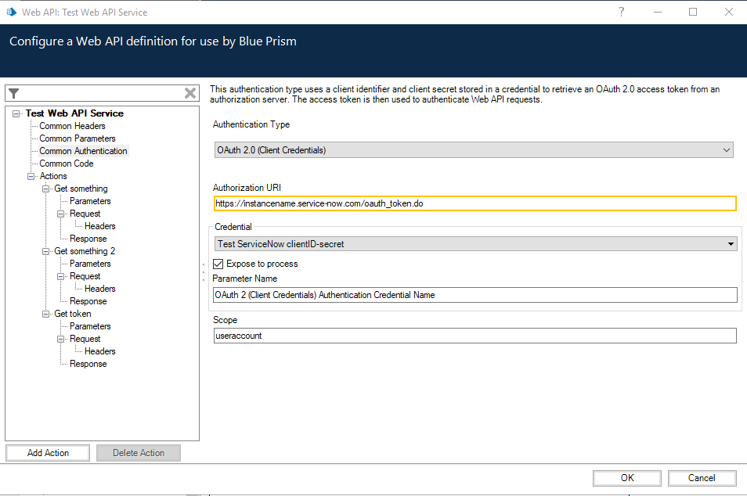Click the Add Action button
The height and width of the screenshot is (496, 747).
tap(48, 453)
